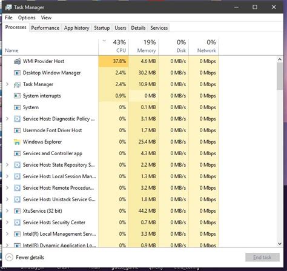Click the Diagnostic Policy service host gear icon
The height and width of the screenshot is (271, 287).
pos(17,119)
